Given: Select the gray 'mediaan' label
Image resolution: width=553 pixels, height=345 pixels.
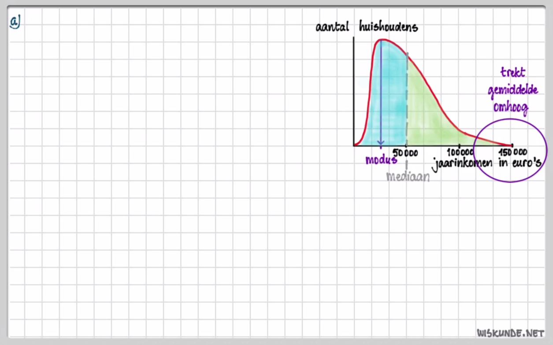Looking at the screenshot, I should [x=408, y=177].
